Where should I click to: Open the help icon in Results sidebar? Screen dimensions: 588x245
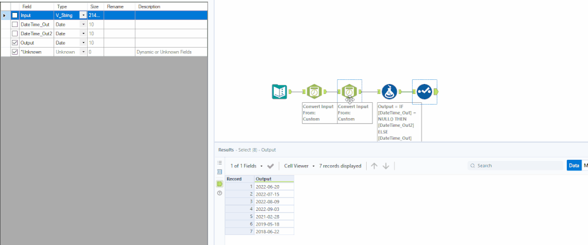pyautogui.click(x=220, y=193)
